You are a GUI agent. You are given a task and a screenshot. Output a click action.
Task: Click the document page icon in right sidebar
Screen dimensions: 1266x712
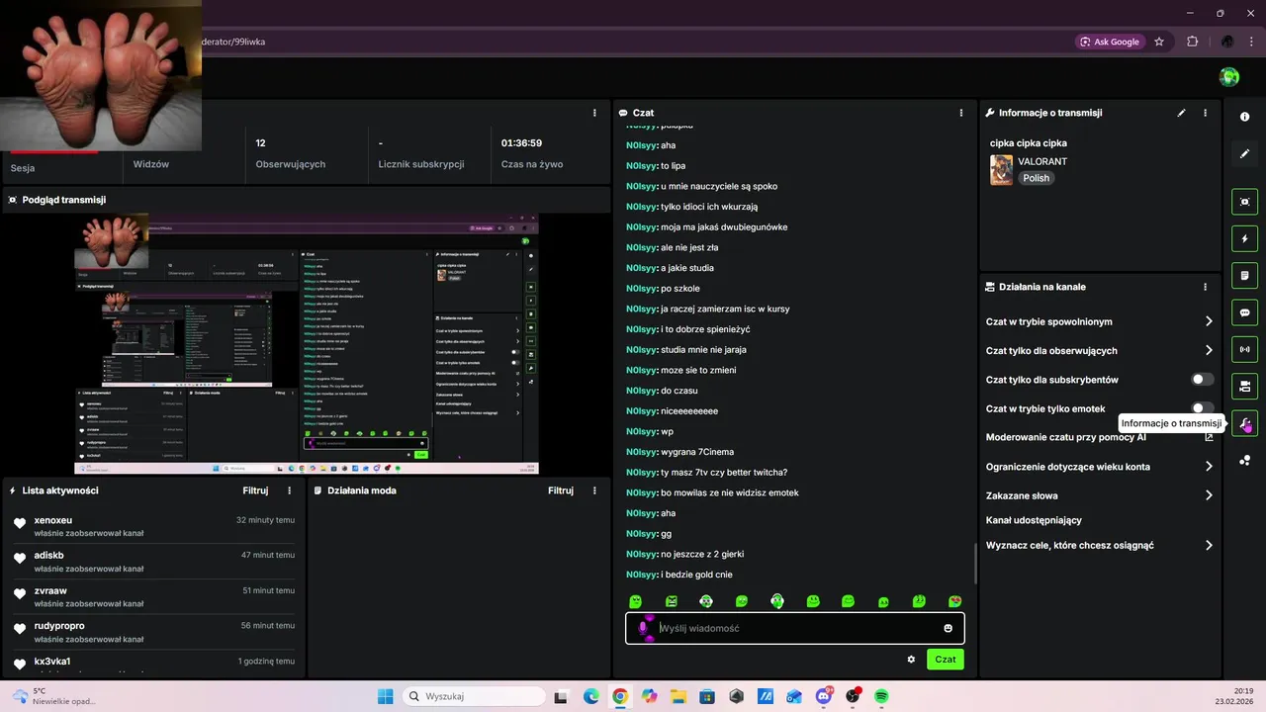point(1244,275)
